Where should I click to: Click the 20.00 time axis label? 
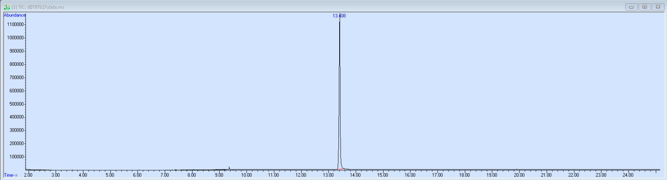pos(519,174)
